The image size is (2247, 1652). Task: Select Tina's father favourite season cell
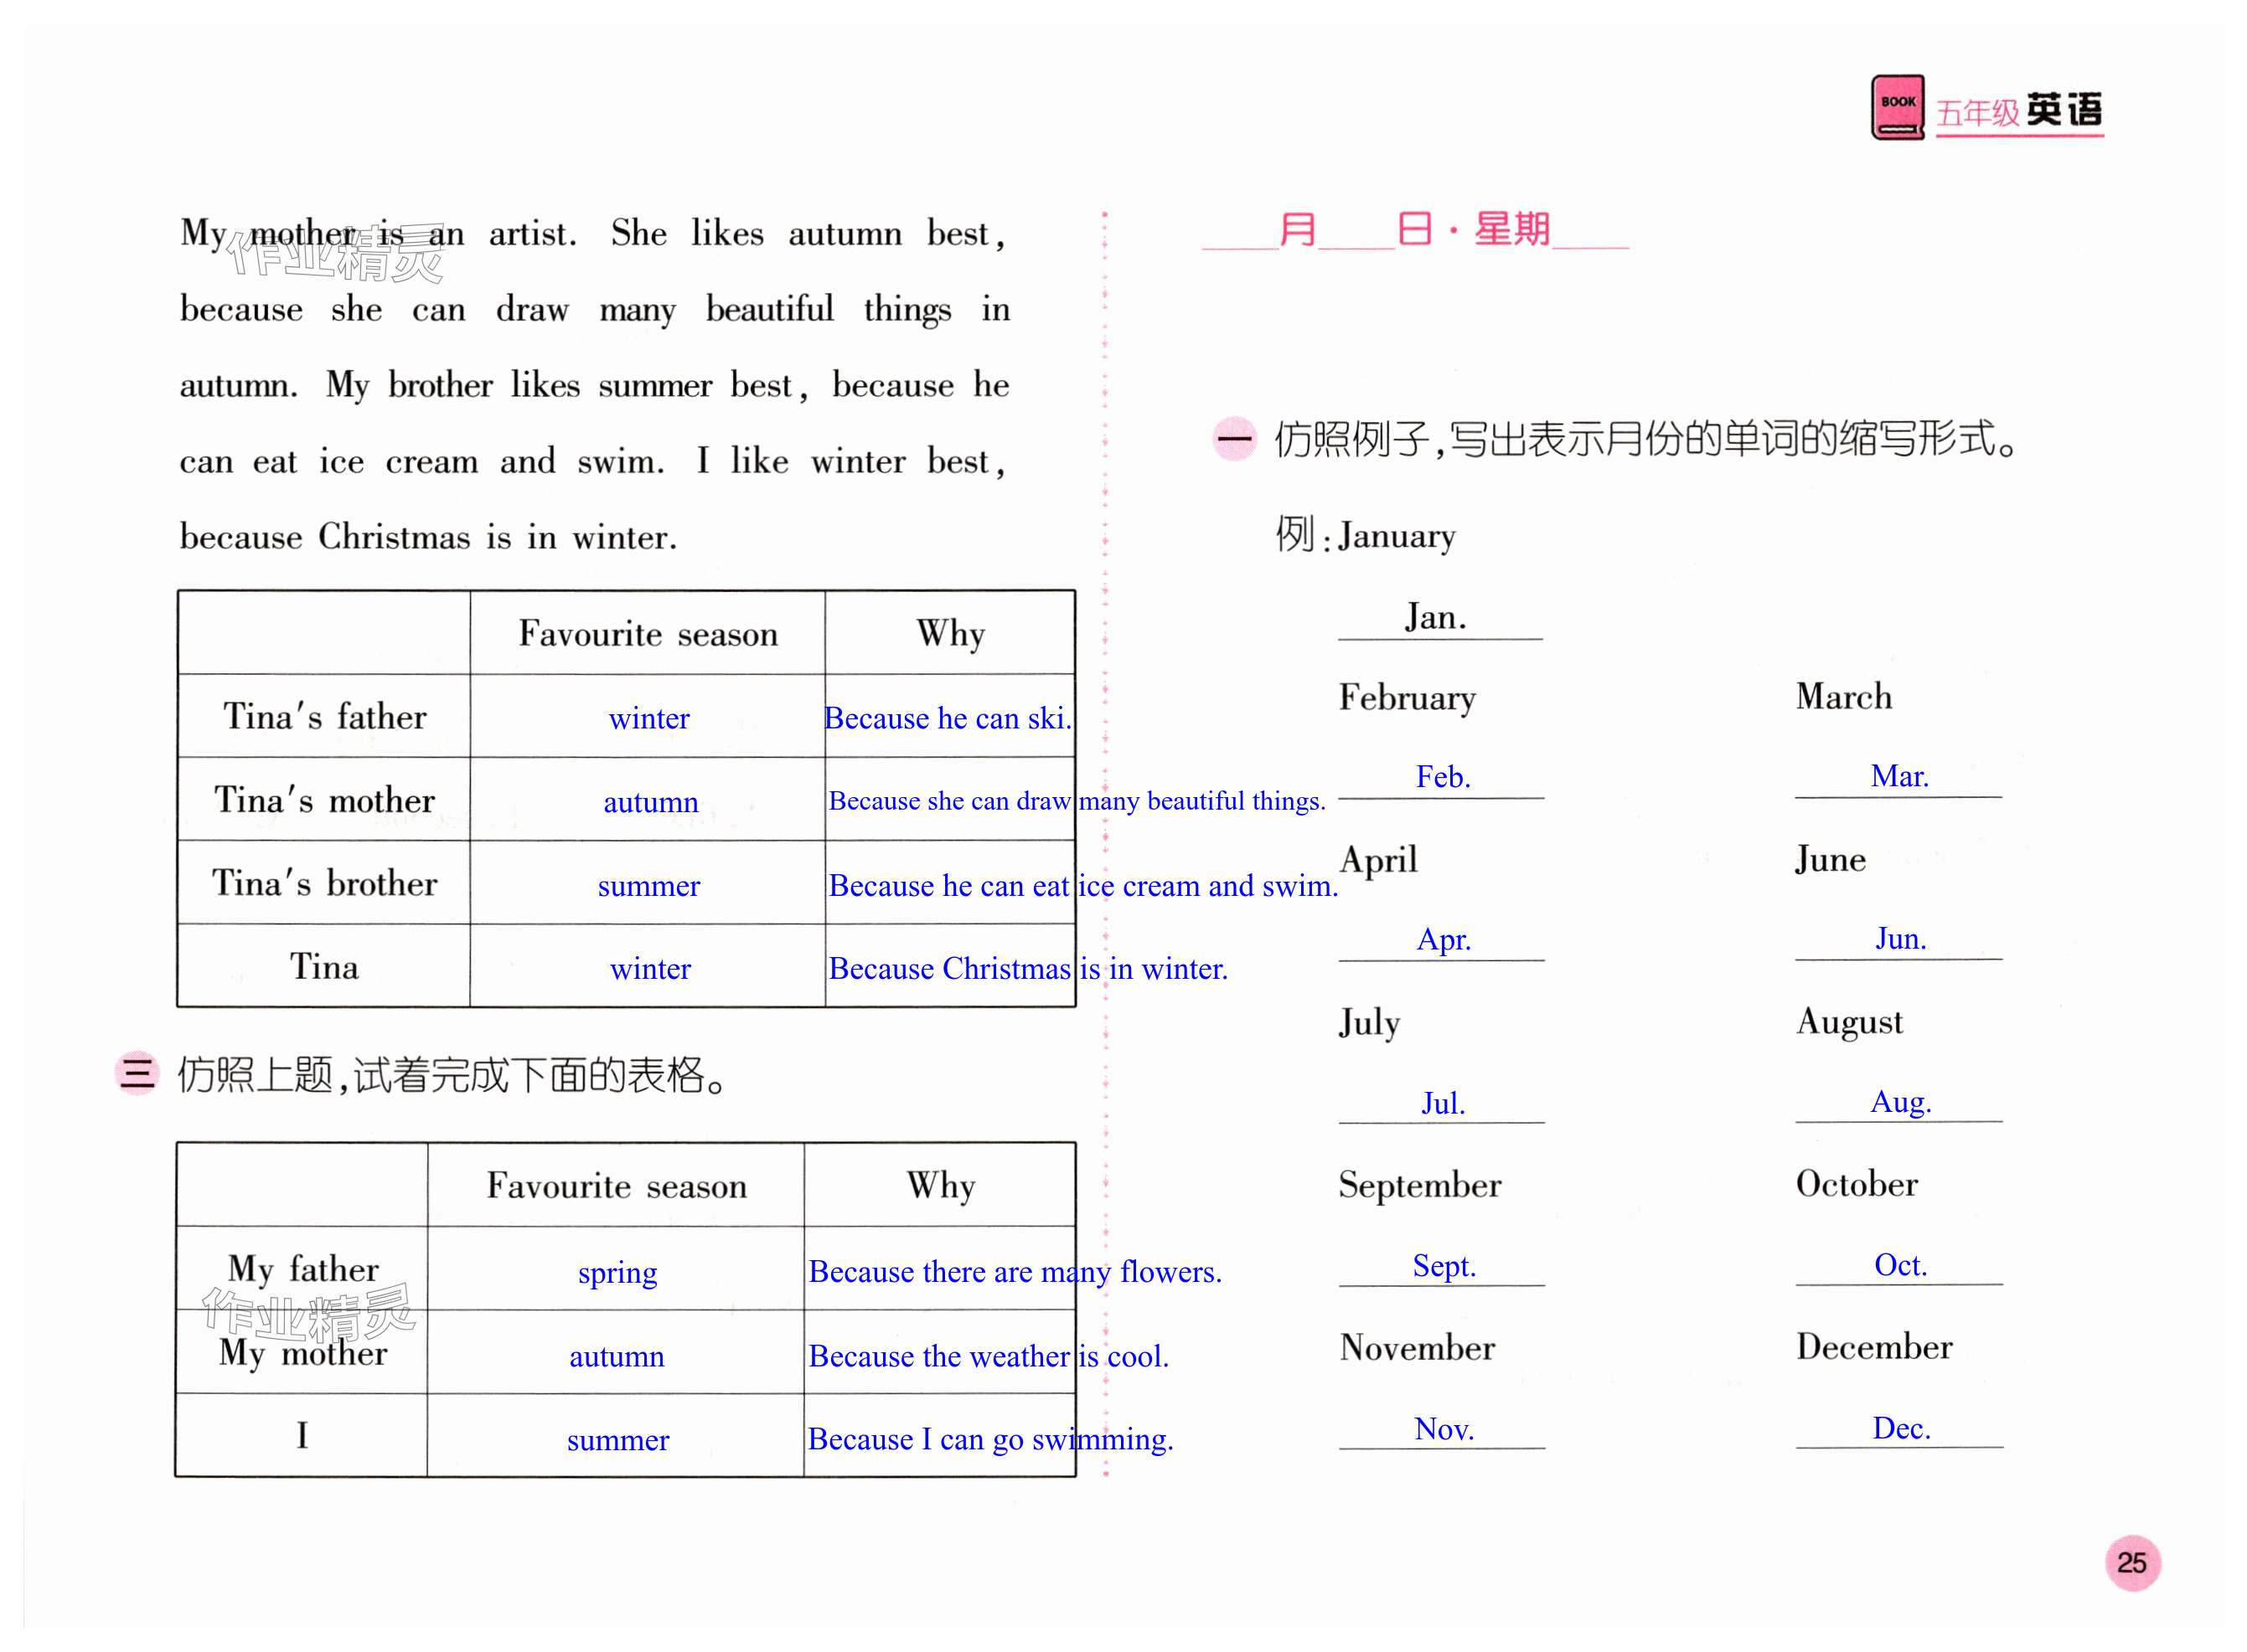click(648, 718)
